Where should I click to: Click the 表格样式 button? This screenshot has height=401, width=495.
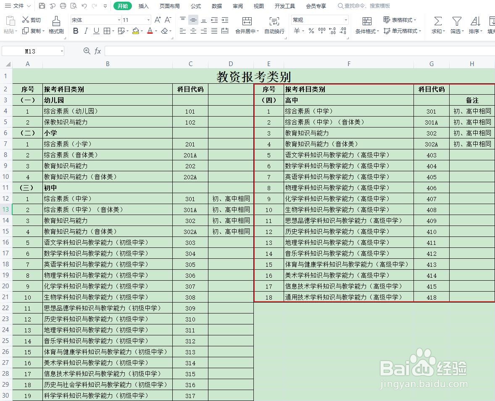399,19
